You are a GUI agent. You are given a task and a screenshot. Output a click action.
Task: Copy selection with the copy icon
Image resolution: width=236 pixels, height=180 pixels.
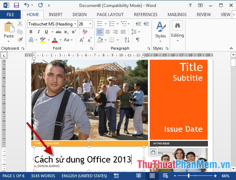point(20,32)
